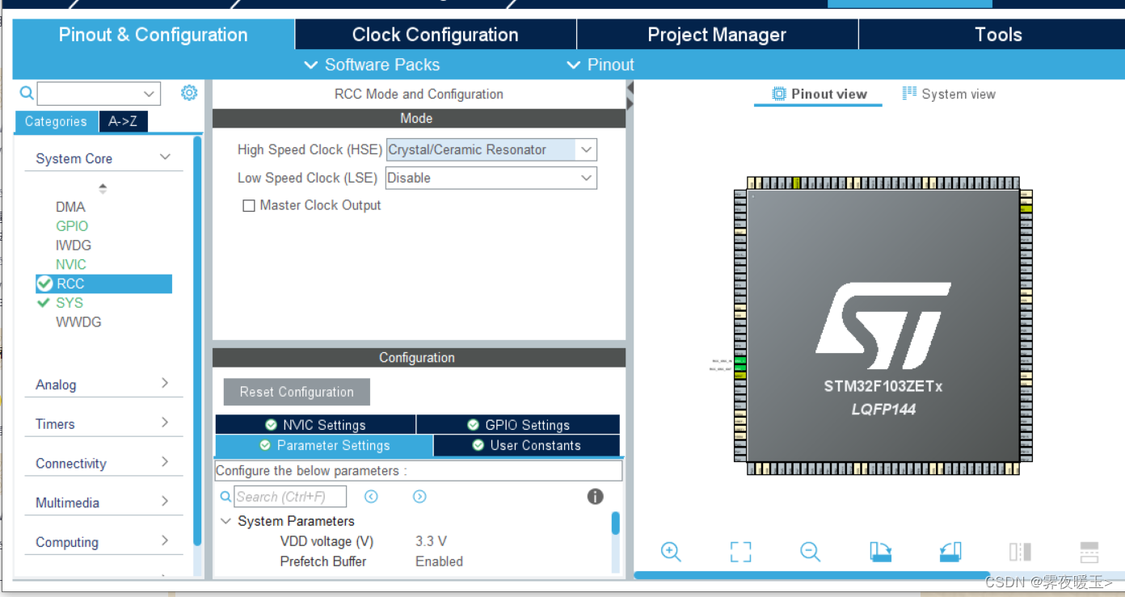Click the parameter Search (Ctrl+F) field
Viewport: 1125px width, 597px height.
pos(290,497)
